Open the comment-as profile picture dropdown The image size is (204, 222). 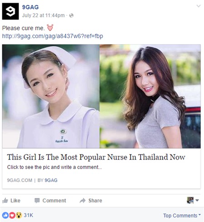[193, 200]
